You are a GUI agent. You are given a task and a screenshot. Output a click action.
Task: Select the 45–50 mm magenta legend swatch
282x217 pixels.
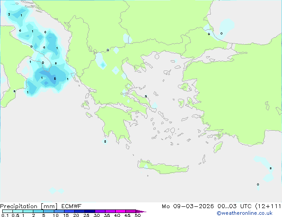click(x=131, y=211)
